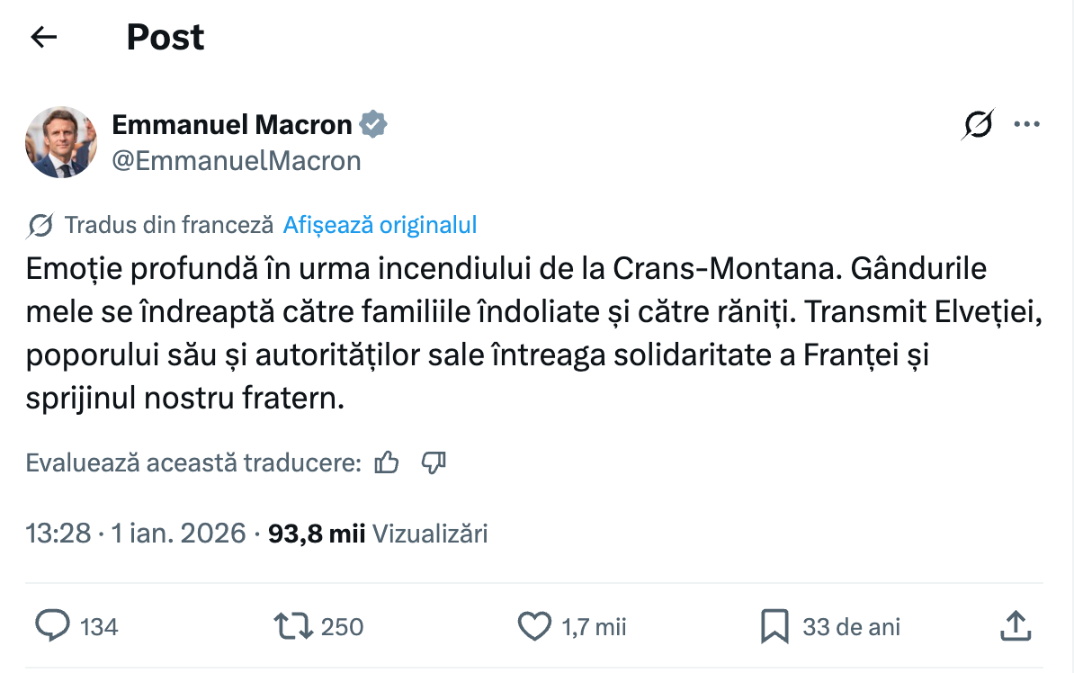Bookmark this post

[774, 625]
